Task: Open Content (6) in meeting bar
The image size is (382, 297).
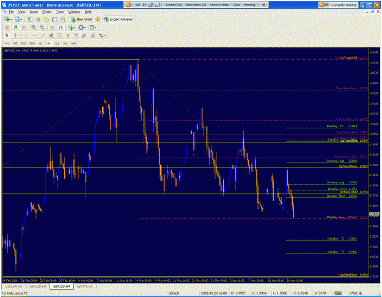Action: [x=174, y=5]
